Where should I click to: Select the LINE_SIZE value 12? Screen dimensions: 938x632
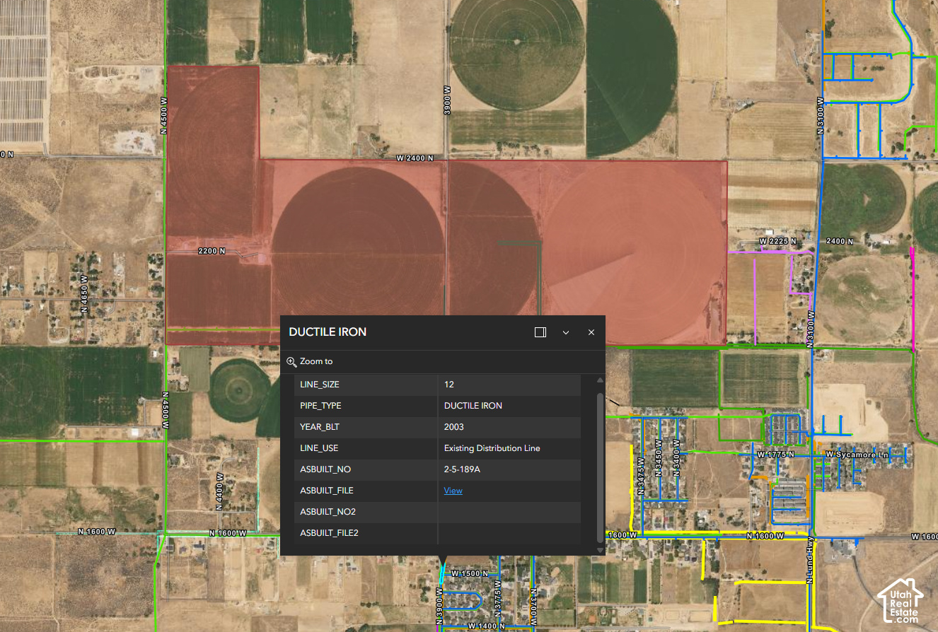[x=449, y=385]
